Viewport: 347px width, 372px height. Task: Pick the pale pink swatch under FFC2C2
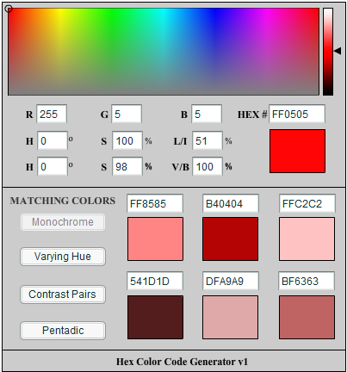tap(307, 239)
